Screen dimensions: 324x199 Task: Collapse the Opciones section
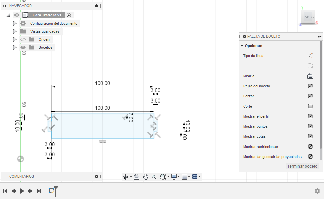click(x=242, y=46)
